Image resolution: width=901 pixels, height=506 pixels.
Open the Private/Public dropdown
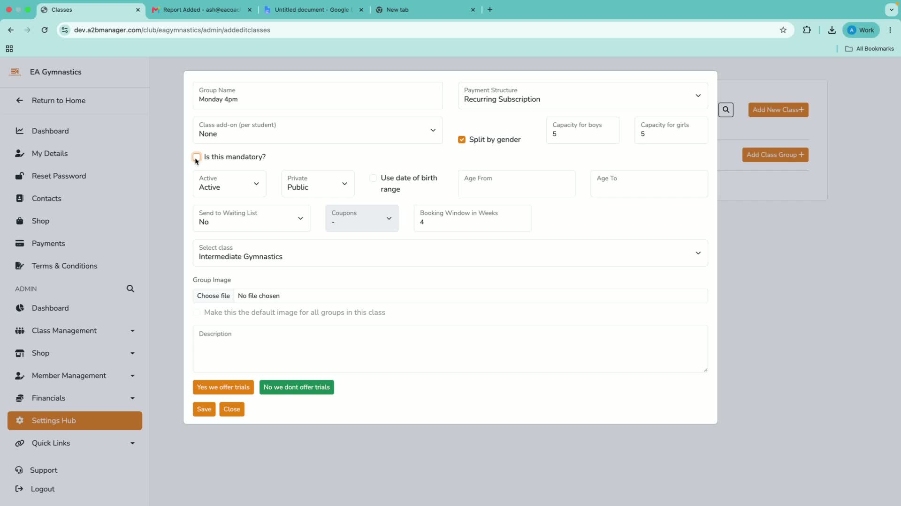[318, 184]
